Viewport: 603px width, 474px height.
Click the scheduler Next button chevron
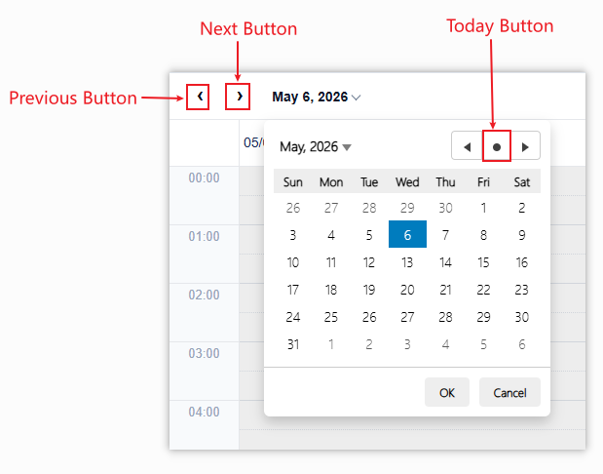pos(240,97)
